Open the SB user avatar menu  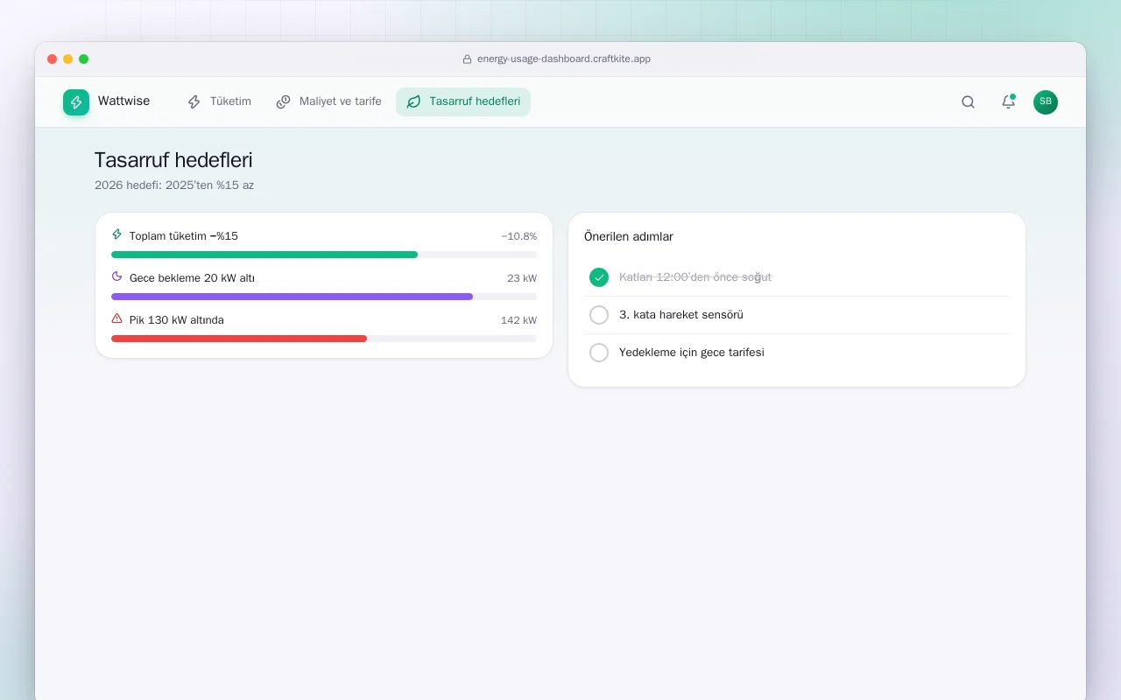click(1046, 102)
